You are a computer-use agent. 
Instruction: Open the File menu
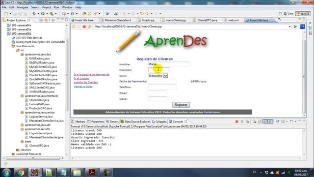[4, 7]
